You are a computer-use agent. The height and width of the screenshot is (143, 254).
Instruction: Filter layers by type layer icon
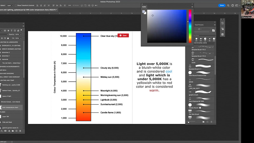[x=11, y=31]
